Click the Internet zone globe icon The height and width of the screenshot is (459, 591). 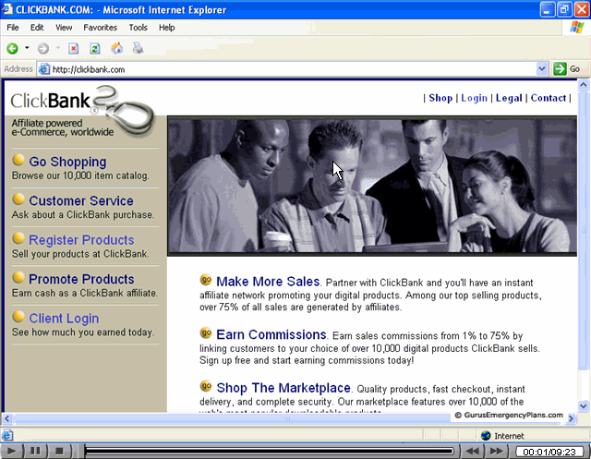point(486,436)
